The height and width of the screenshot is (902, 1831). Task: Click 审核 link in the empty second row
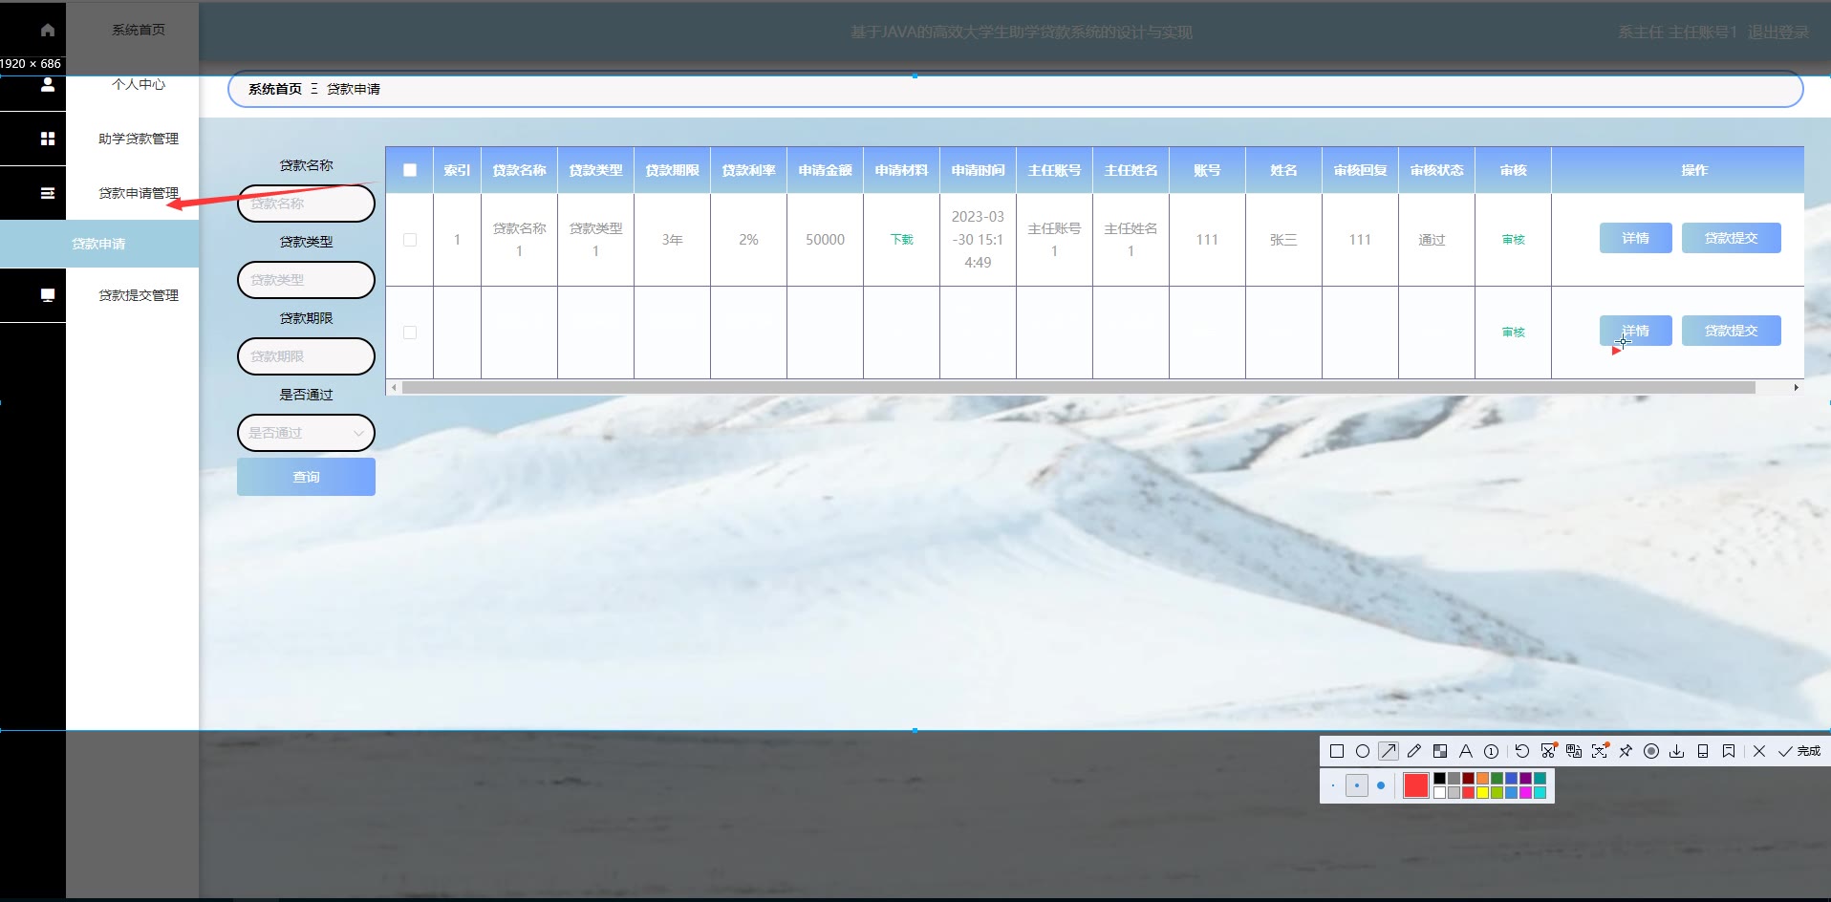[1514, 333]
